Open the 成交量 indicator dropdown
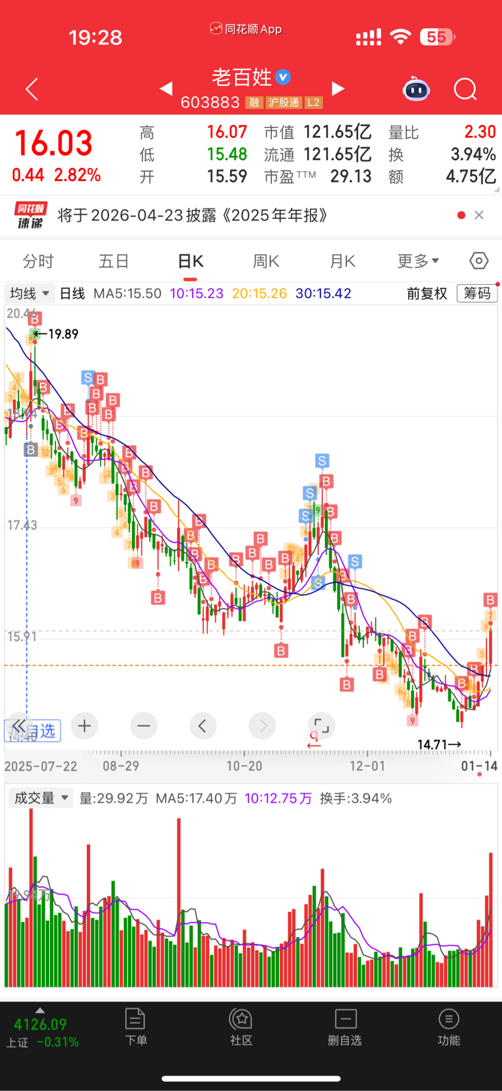502x1091 pixels. [41, 798]
